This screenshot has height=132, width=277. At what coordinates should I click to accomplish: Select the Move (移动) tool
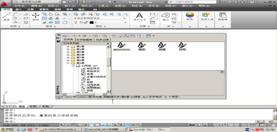pyautogui.click(x=36, y=17)
